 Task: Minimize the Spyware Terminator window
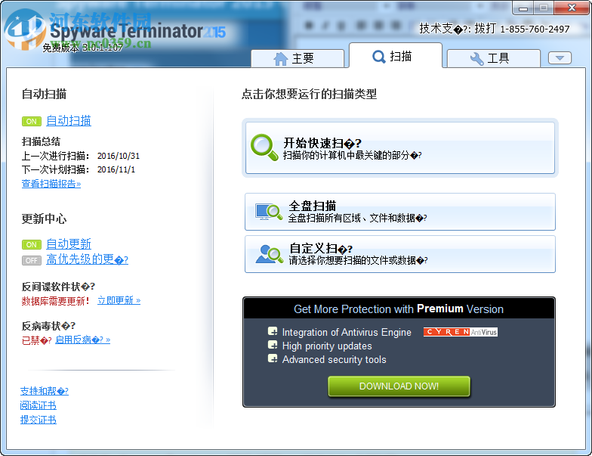pos(523,8)
